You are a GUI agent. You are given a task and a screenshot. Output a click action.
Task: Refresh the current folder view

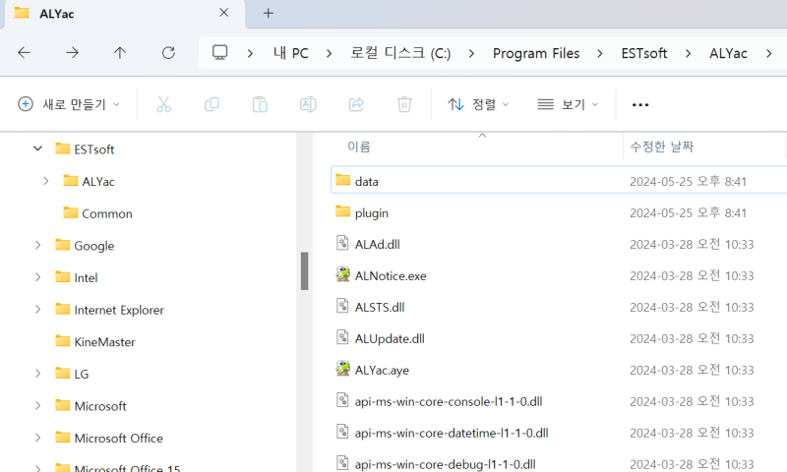pos(168,53)
